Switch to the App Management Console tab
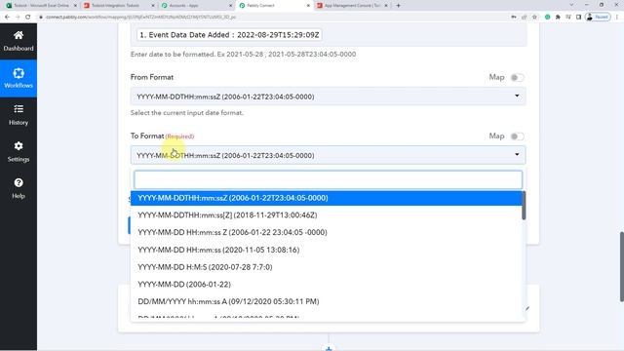 [x=351, y=6]
